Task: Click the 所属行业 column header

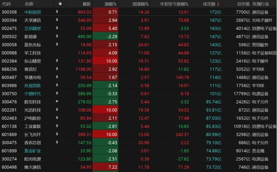Action: (x=262, y=4)
